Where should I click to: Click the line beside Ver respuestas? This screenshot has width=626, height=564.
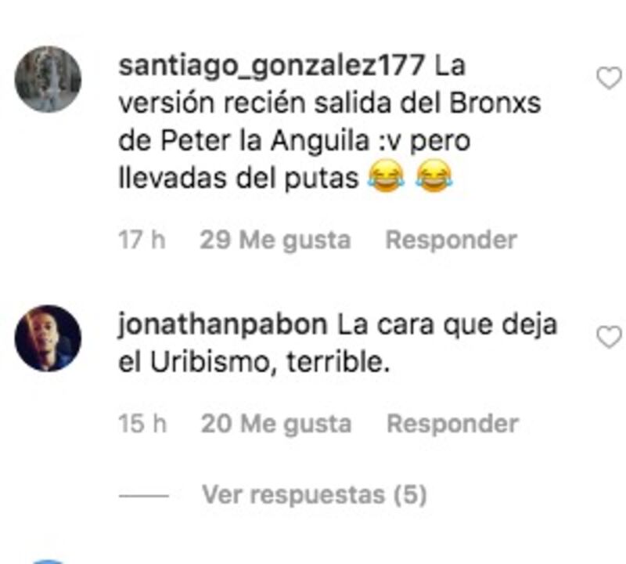[x=144, y=496]
